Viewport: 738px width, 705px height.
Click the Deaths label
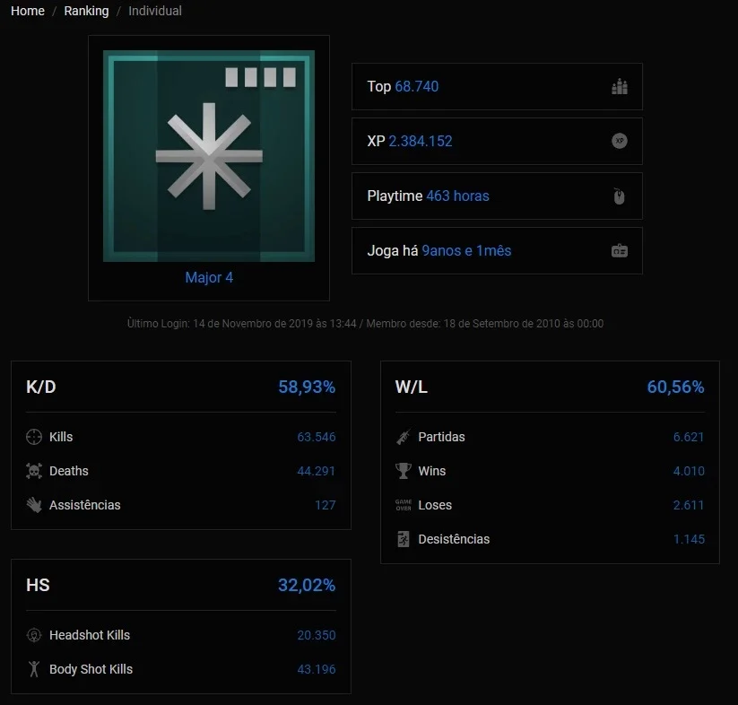[x=69, y=471]
